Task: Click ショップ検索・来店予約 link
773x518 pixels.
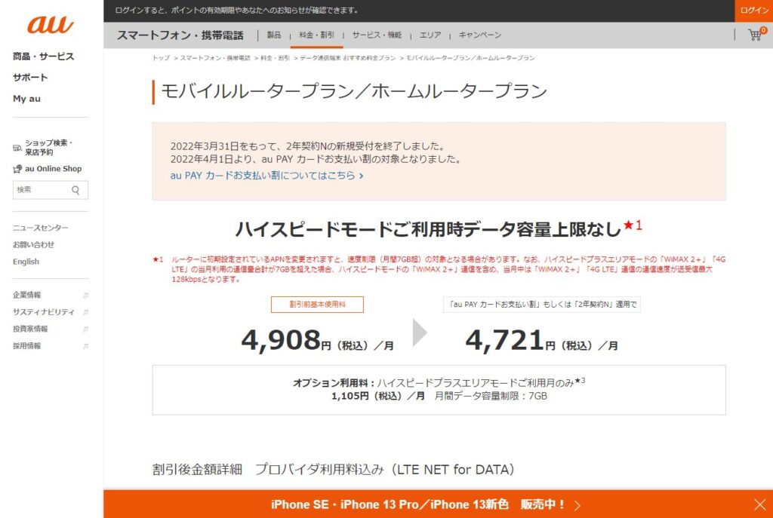Action: click(48, 147)
